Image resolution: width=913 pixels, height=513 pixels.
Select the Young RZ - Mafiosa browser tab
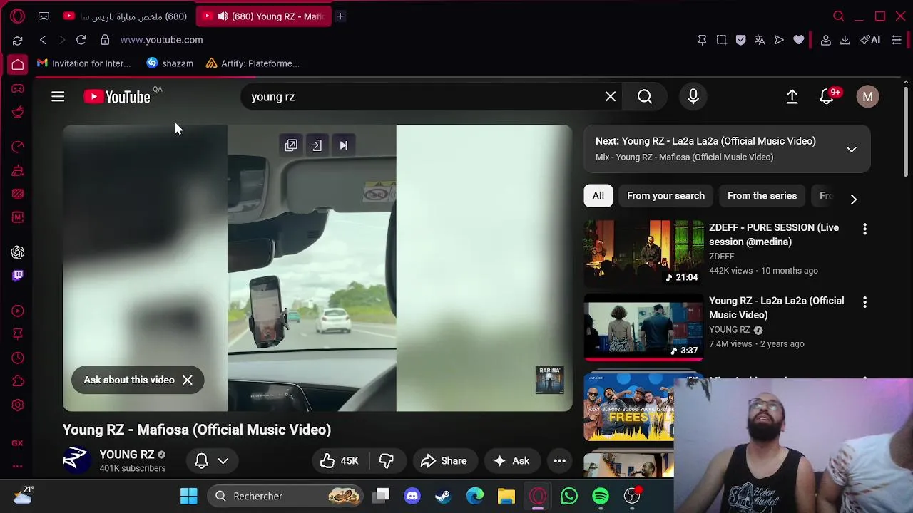coord(264,16)
